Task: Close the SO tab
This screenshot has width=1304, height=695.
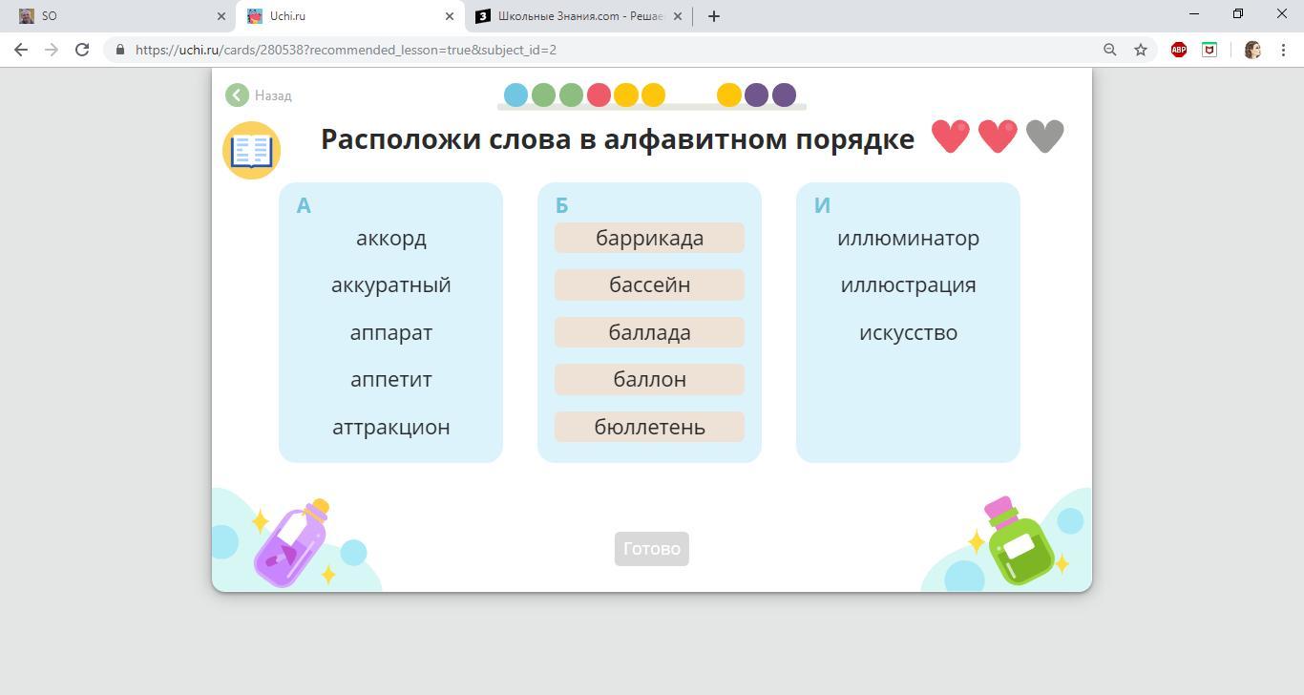Action: point(221,16)
